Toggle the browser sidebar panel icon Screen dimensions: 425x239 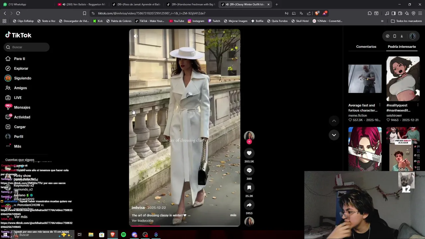click(393, 13)
